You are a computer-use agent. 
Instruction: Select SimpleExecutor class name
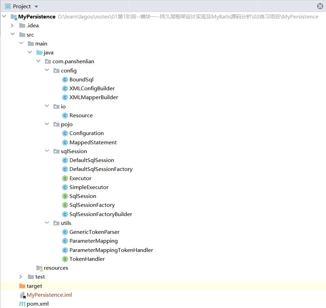[x=89, y=187]
